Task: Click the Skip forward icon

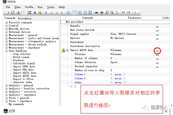Action: [57, 13]
